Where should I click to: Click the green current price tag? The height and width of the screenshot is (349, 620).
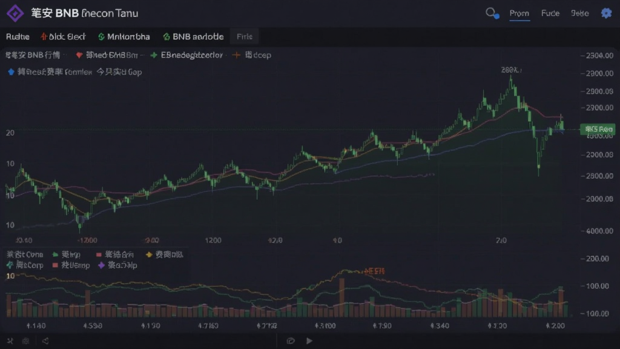pyautogui.click(x=598, y=129)
